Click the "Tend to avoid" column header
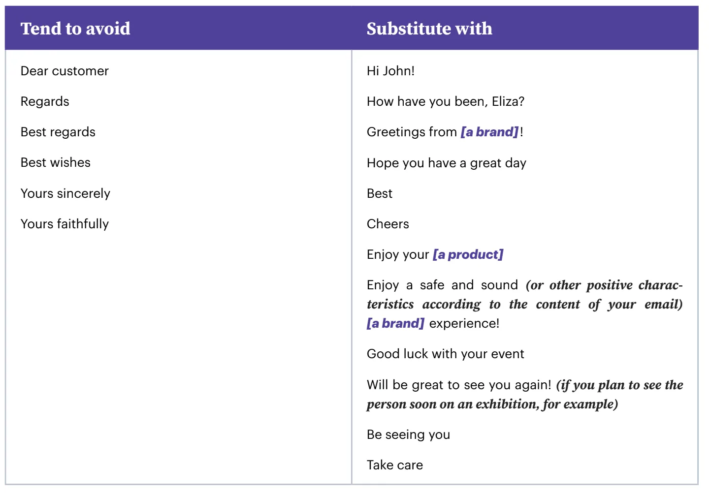The image size is (710, 493). tap(75, 29)
